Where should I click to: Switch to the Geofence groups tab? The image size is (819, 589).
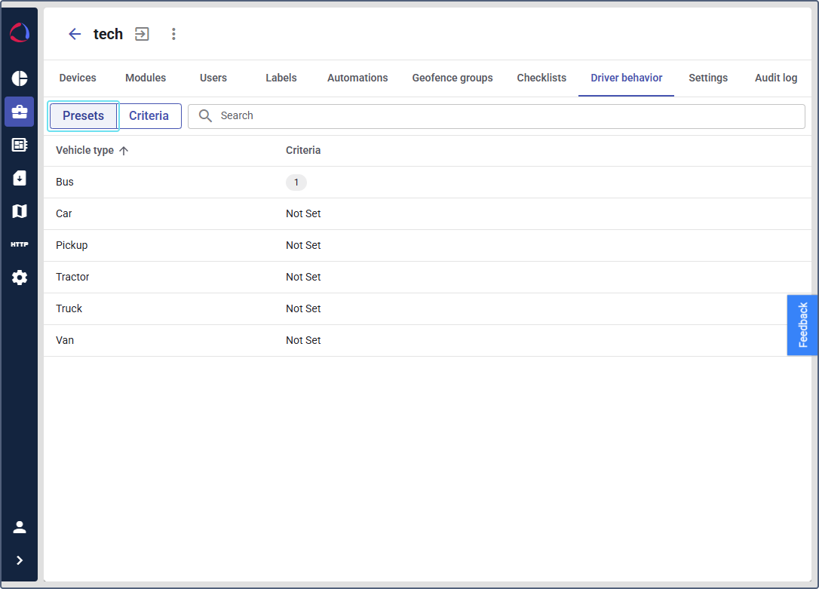coord(452,78)
